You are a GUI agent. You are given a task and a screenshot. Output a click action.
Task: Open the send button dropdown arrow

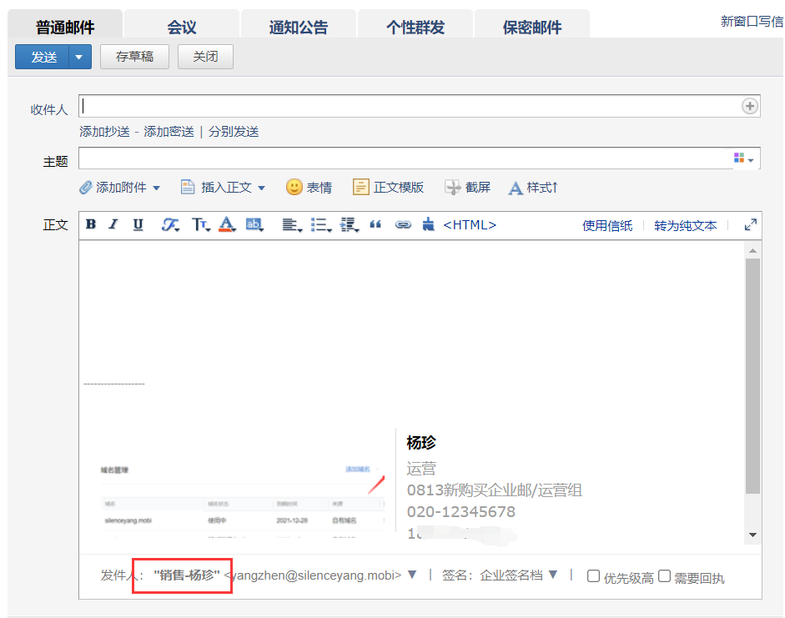point(79,57)
